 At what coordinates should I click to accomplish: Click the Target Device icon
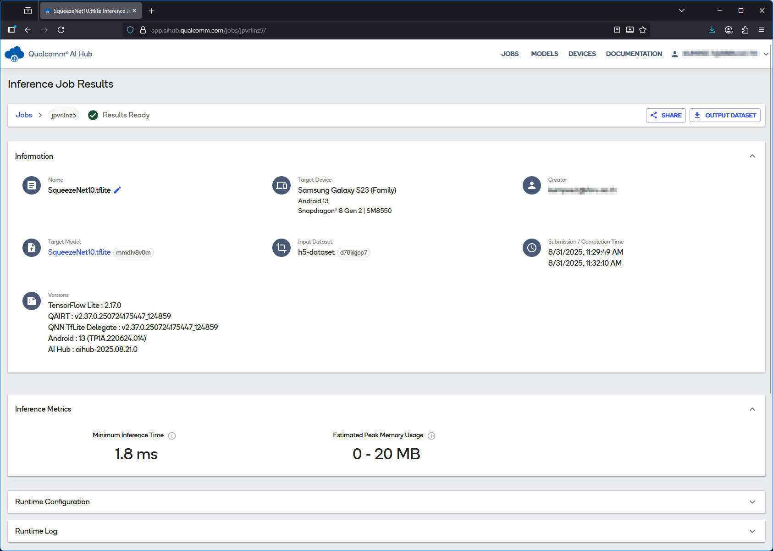coord(282,185)
